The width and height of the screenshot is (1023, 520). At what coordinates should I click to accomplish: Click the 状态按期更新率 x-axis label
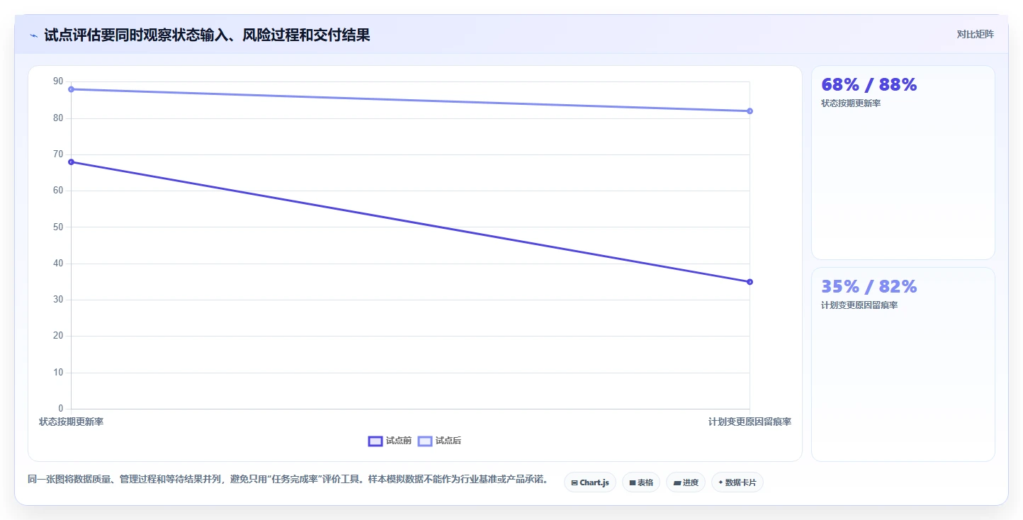pos(71,422)
